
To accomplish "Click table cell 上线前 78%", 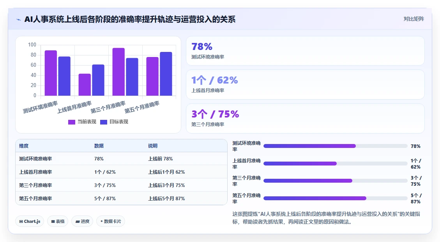I will click(x=161, y=159).
